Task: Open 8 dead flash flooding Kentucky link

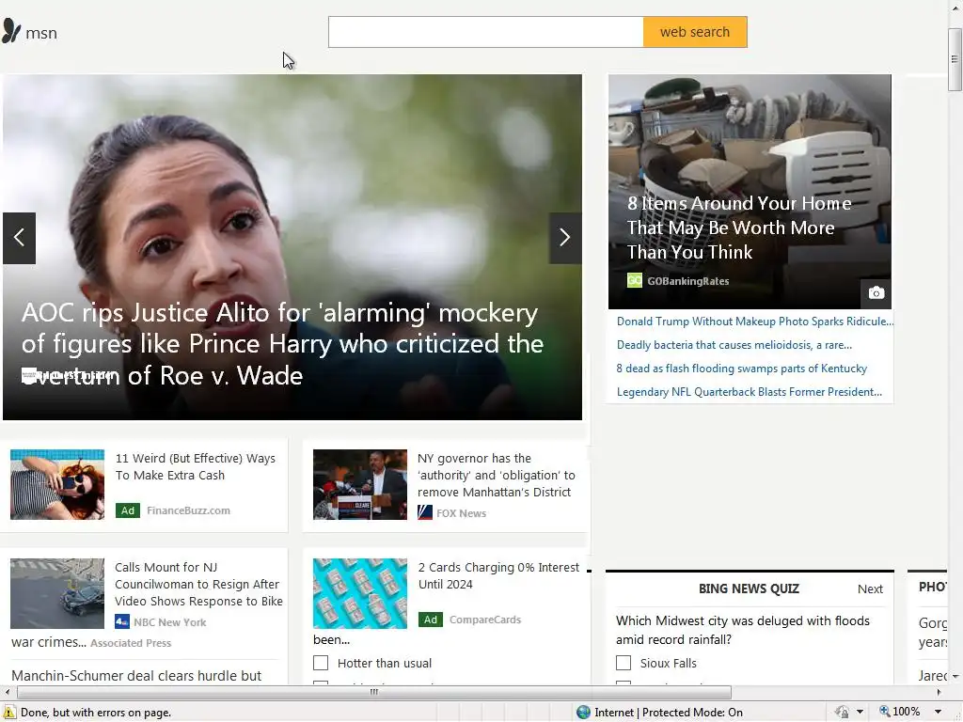Action: point(741,369)
